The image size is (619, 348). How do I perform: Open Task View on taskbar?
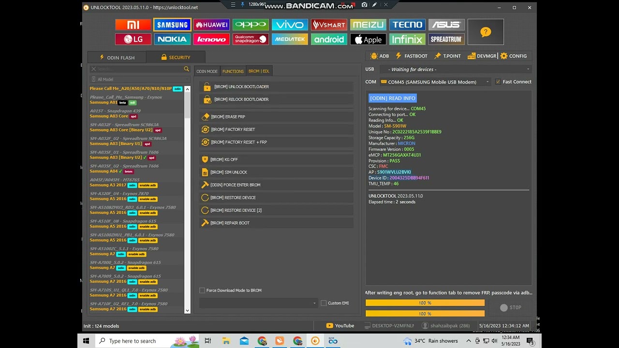click(x=207, y=341)
